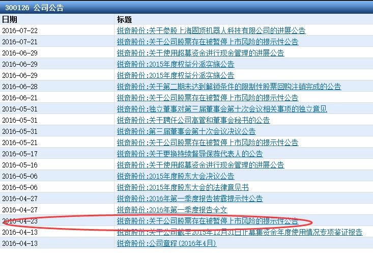This screenshot has height=253, width=373.
Task: Open the 2016-07-21 暂停上市风险 notice
Action: (208, 42)
